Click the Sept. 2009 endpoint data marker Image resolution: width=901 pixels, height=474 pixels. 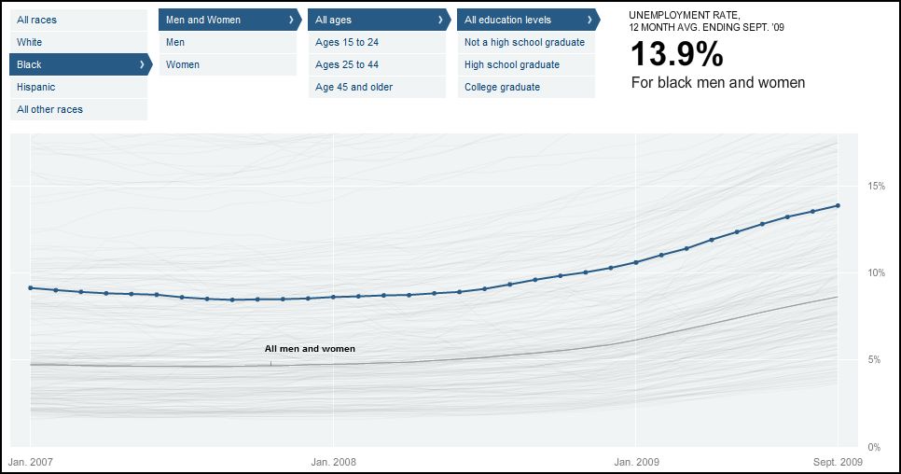(x=838, y=205)
